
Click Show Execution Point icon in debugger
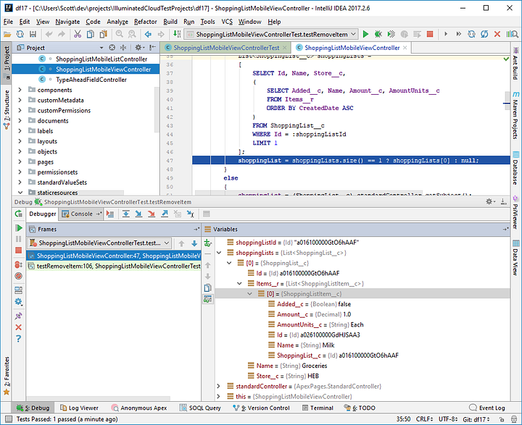(110, 214)
